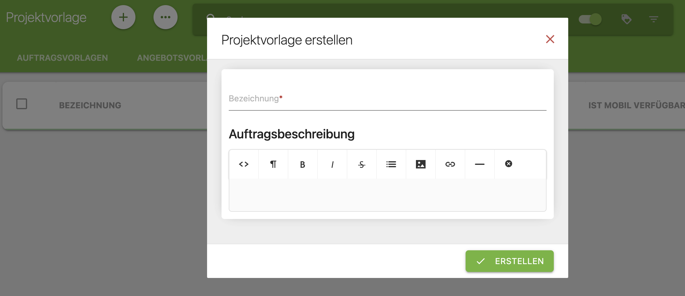
Task: Sort by IST MOBIL VERFÜGBAR column header
Action: tap(637, 105)
